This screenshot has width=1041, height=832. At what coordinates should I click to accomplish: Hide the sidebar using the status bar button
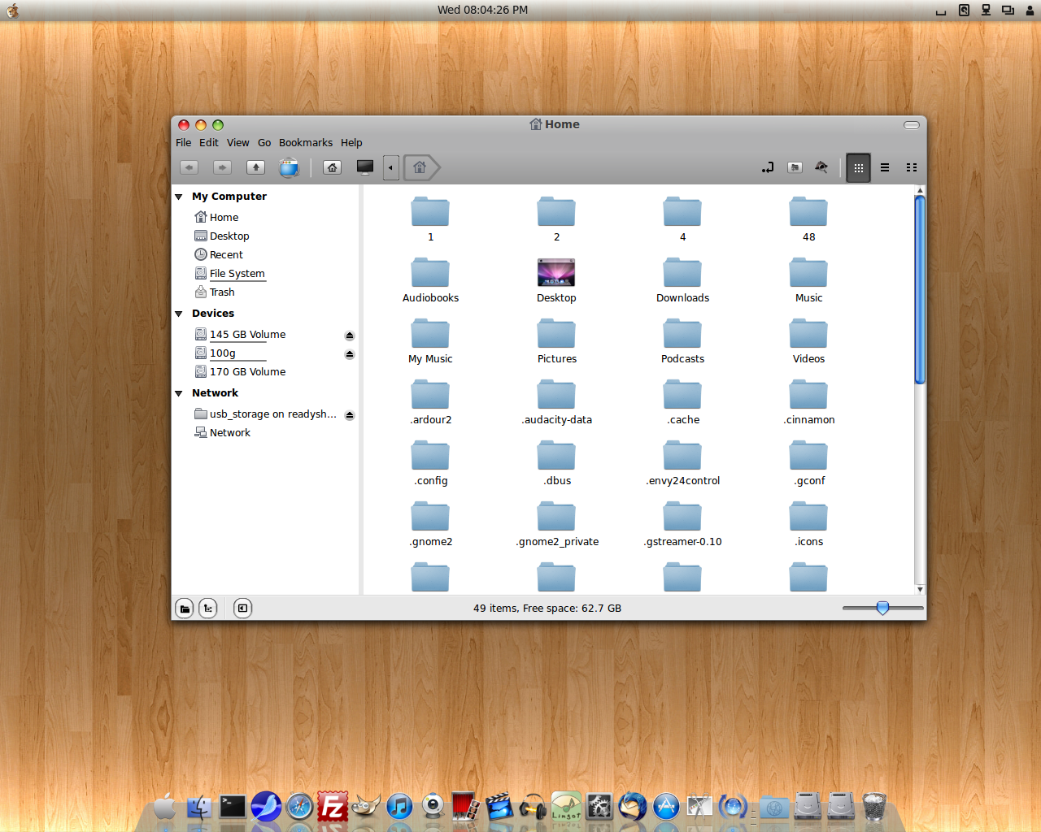(x=242, y=609)
